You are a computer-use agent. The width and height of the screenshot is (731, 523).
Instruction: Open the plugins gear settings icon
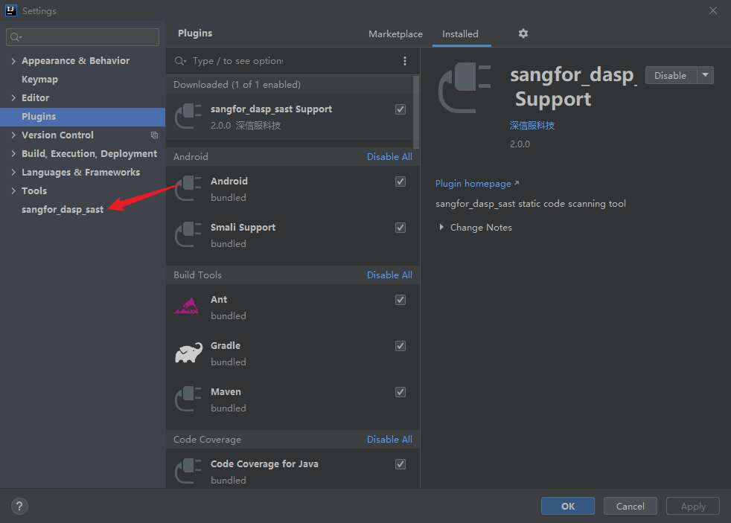523,33
